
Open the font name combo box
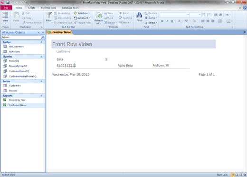tap(175, 15)
